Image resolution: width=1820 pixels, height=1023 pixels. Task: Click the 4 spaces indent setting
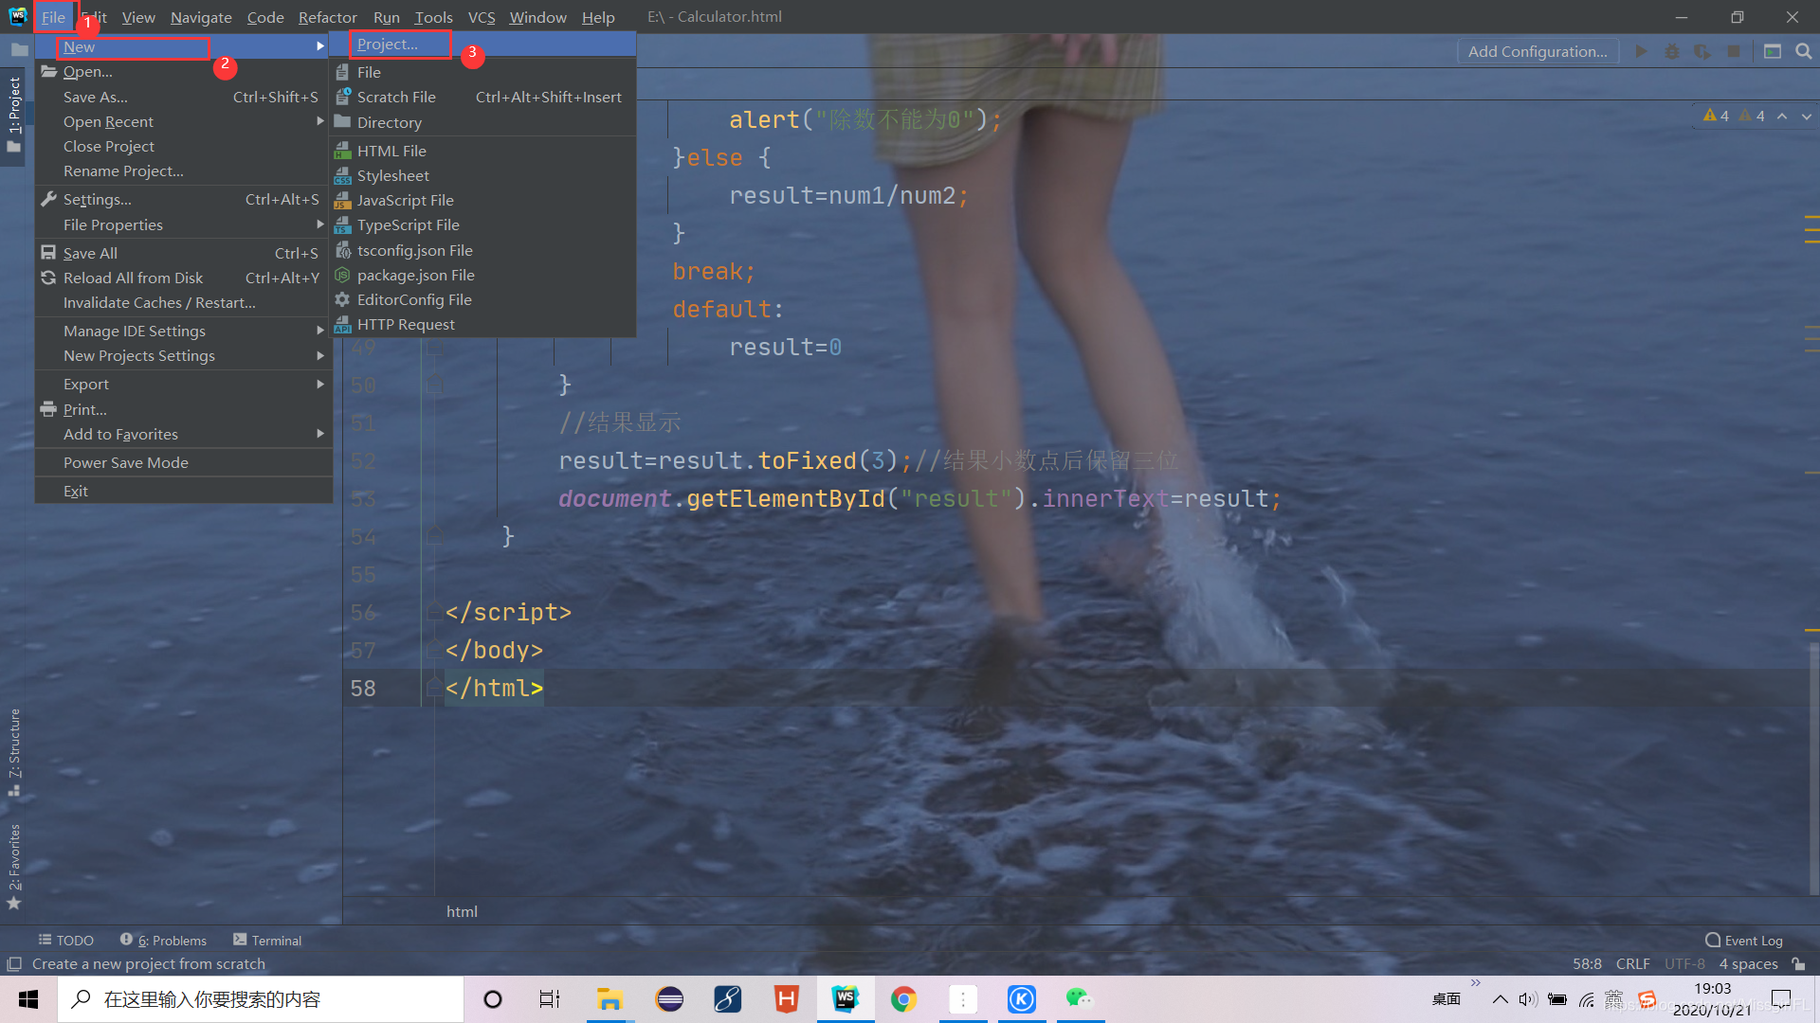coord(1748,963)
